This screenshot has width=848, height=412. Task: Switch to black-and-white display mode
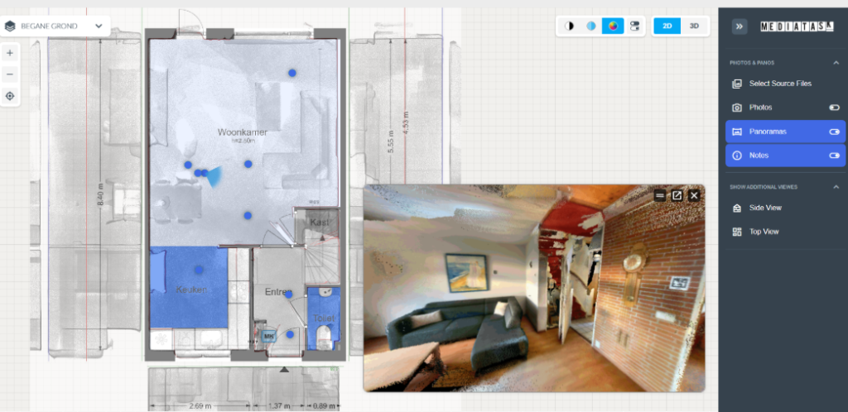(x=569, y=26)
